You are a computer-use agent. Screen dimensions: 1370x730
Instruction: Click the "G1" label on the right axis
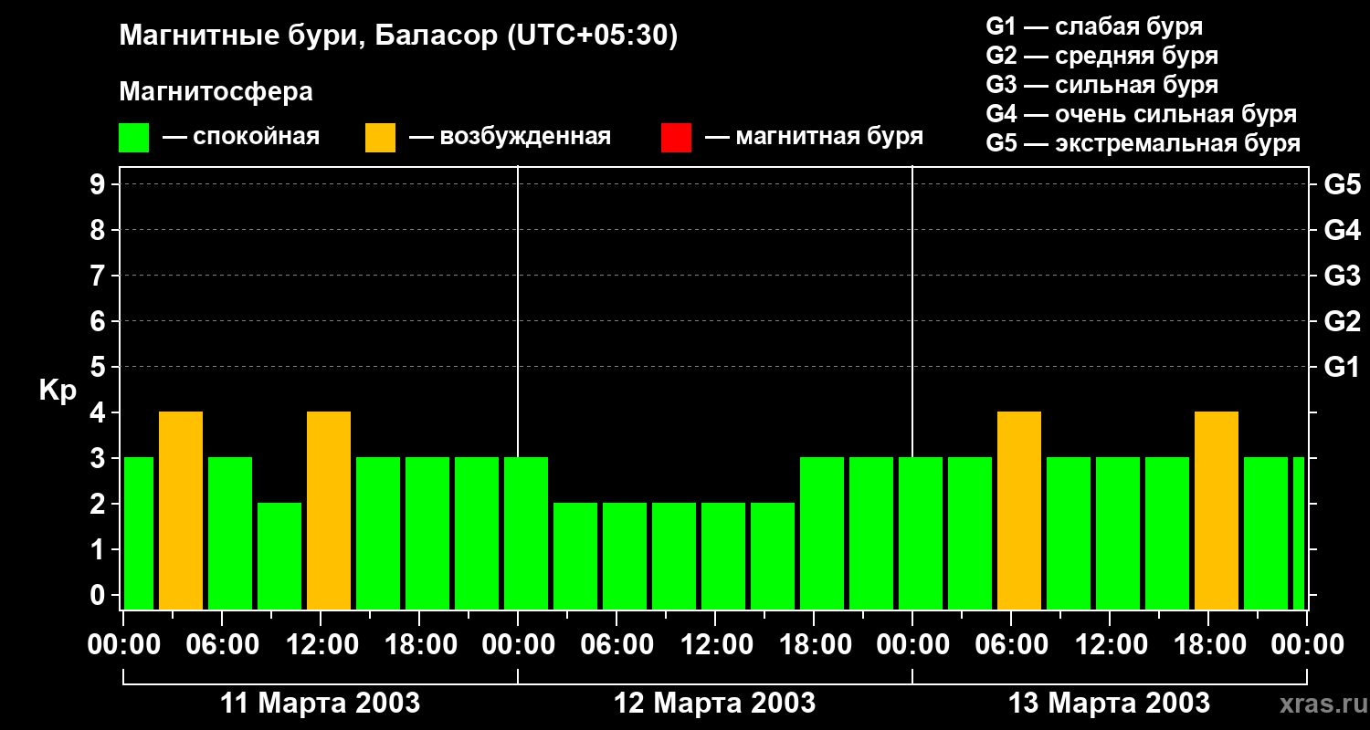pyautogui.click(x=1343, y=368)
